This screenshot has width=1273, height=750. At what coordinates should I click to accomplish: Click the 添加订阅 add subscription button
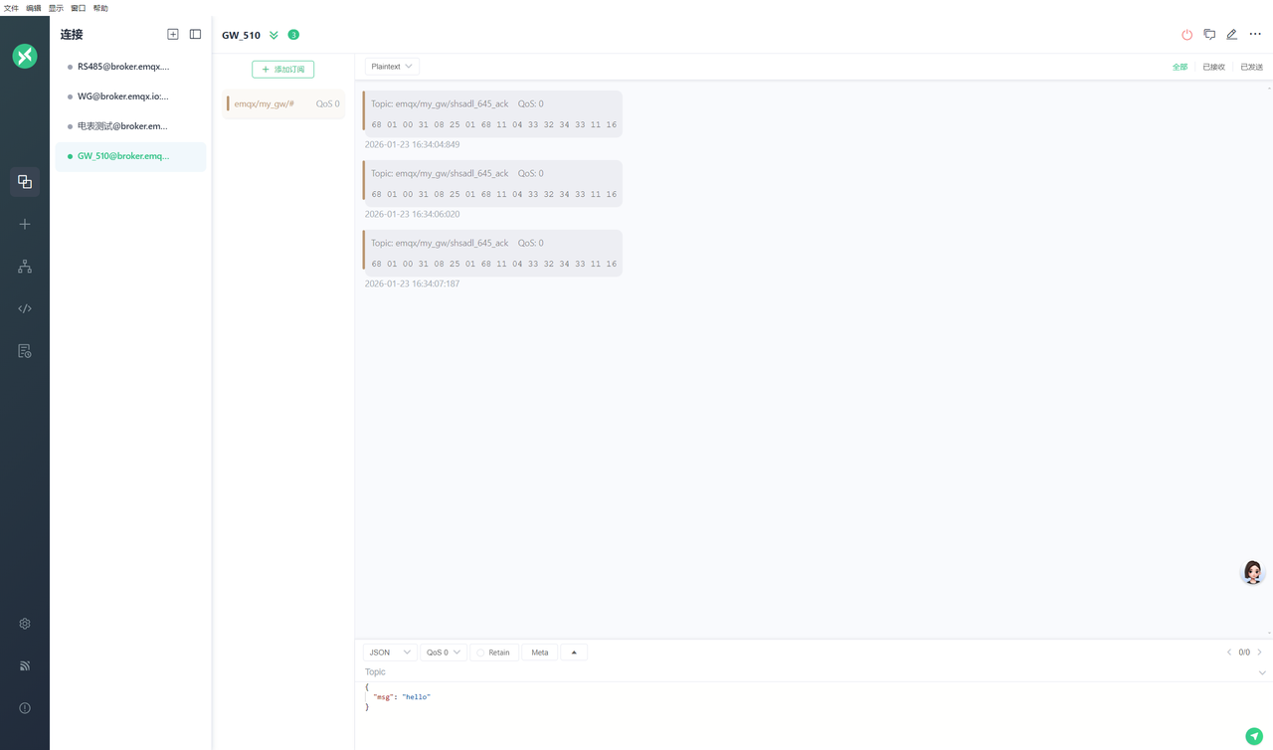(x=283, y=70)
